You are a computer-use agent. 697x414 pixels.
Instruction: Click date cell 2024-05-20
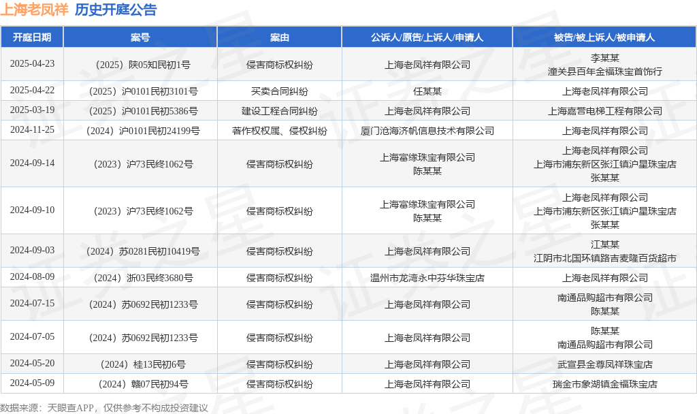click(x=32, y=364)
